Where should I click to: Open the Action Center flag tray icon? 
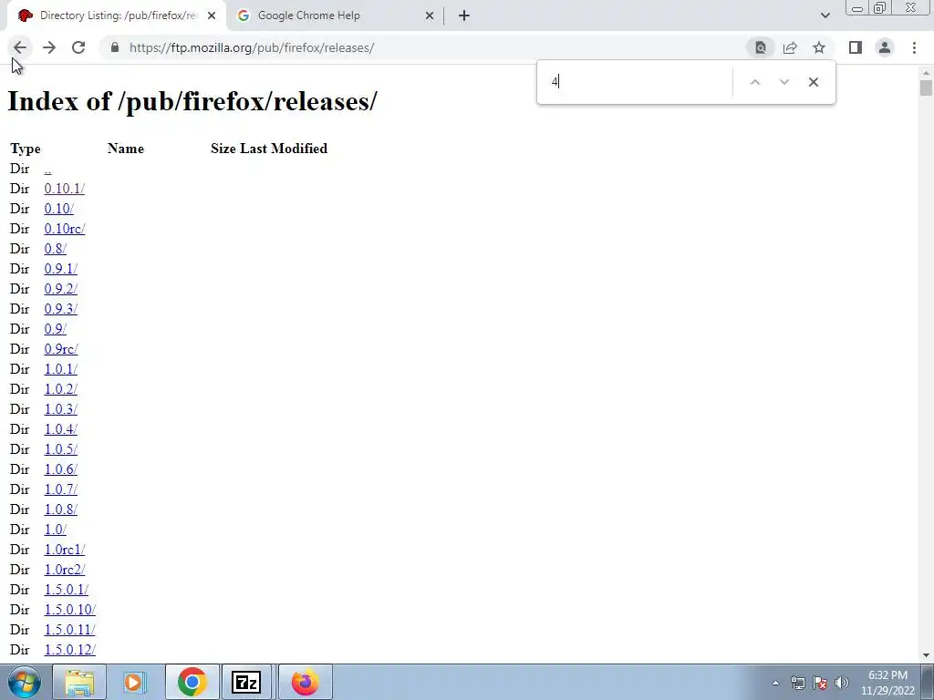[820, 683]
